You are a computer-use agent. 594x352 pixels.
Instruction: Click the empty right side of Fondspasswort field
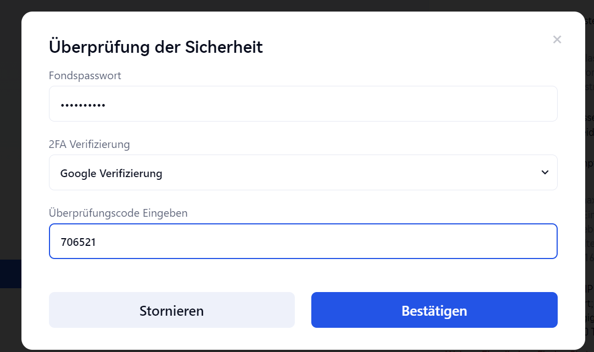pos(468,104)
